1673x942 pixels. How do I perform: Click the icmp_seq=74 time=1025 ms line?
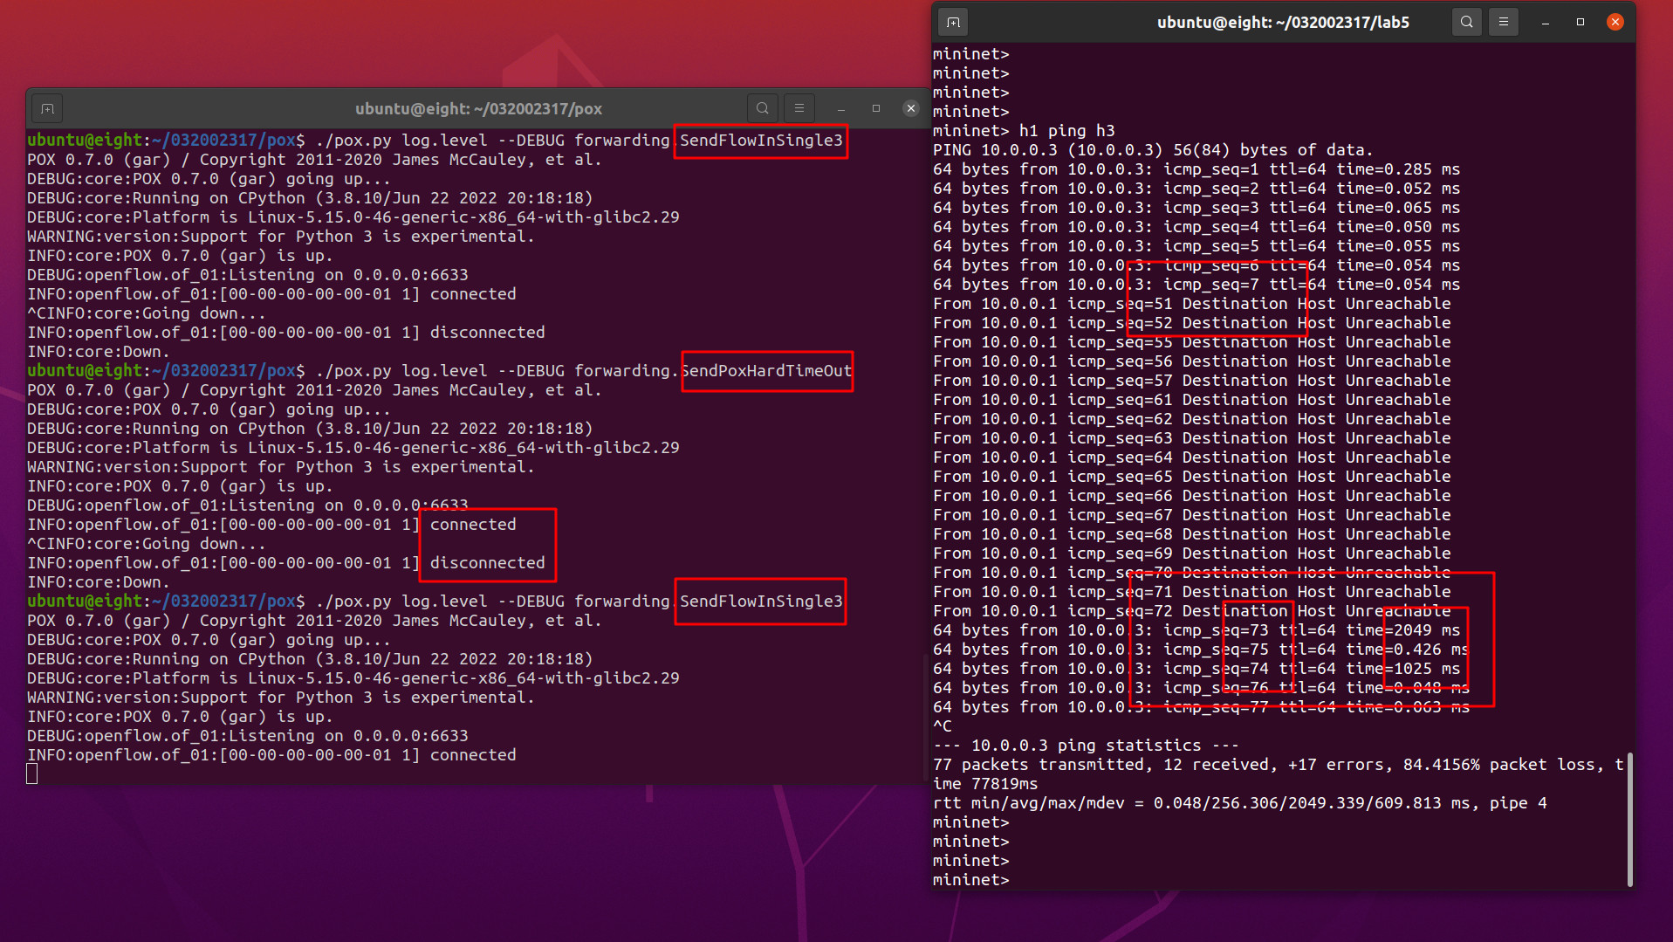[x=1196, y=669]
